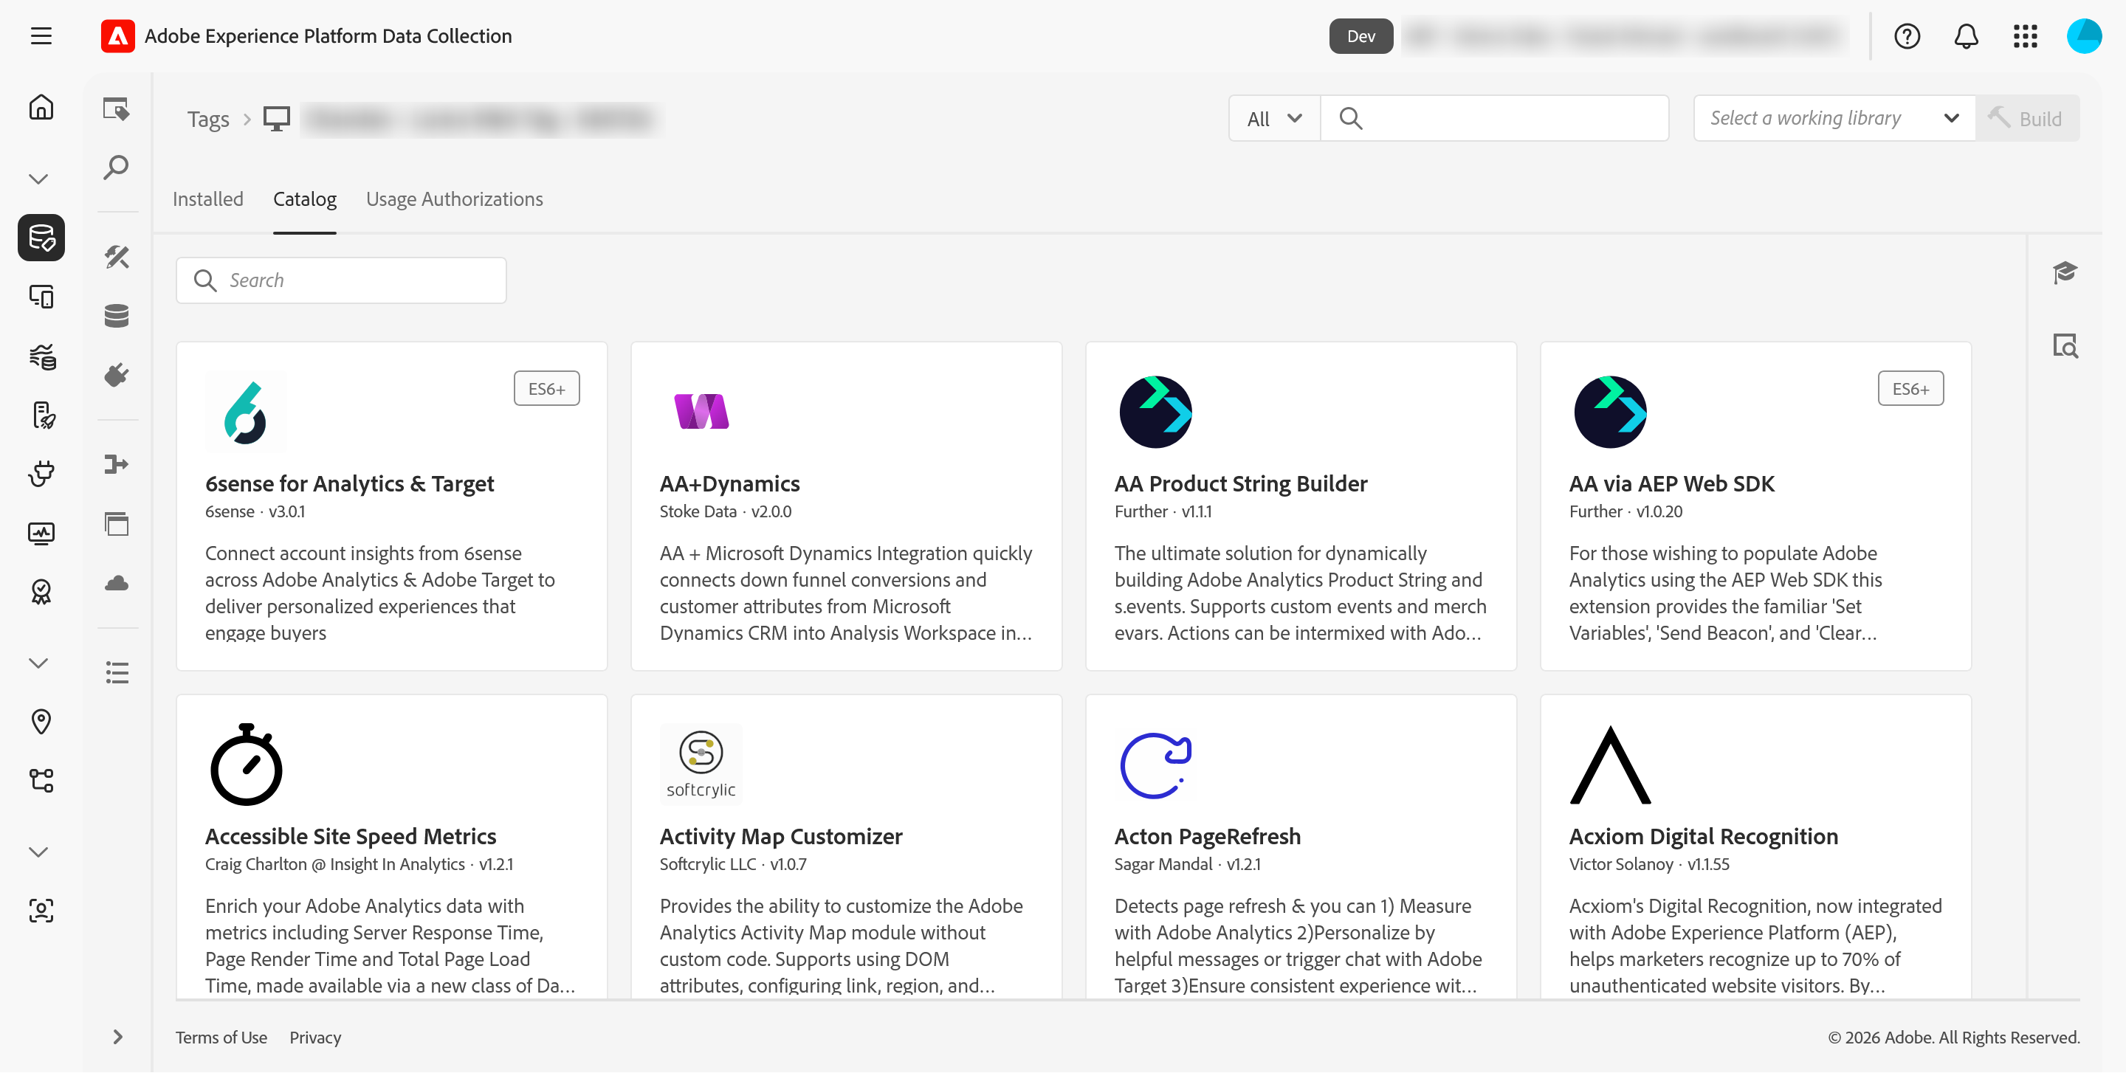Select the "Acxiom Digital Recognition" title
The width and height of the screenshot is (2126, 1073).
pos(1704,837)
